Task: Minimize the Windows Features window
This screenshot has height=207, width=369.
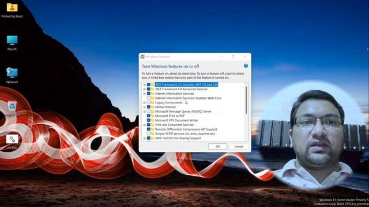Action: [221, 56]
